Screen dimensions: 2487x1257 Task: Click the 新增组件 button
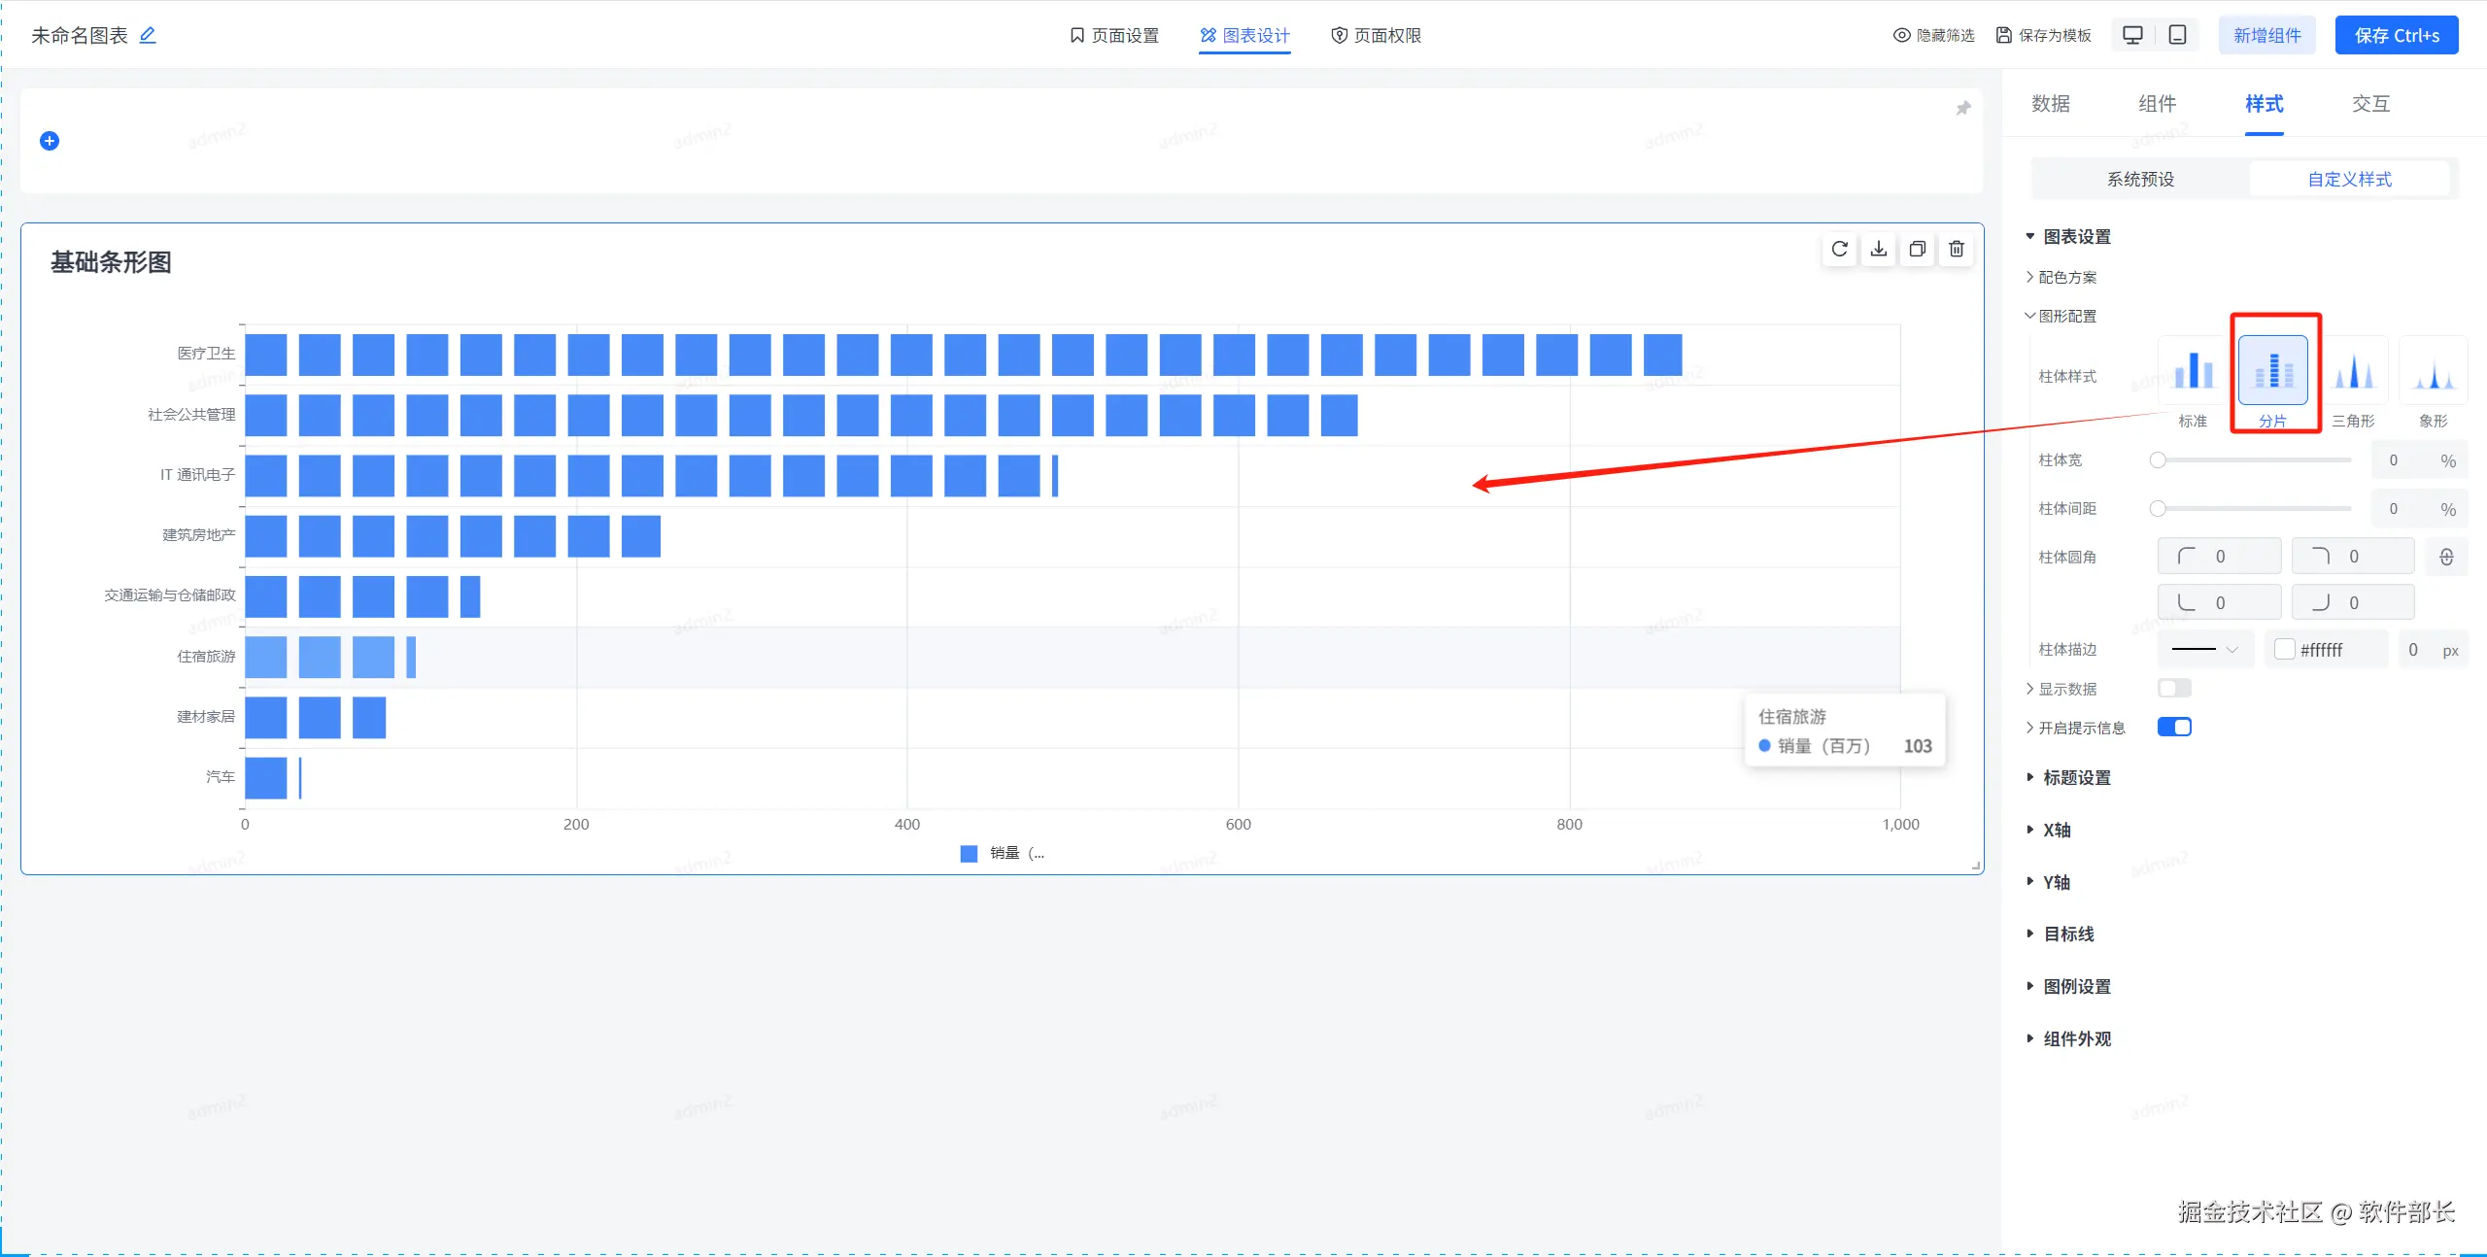pyautogui.click(x=2266, y=36)
